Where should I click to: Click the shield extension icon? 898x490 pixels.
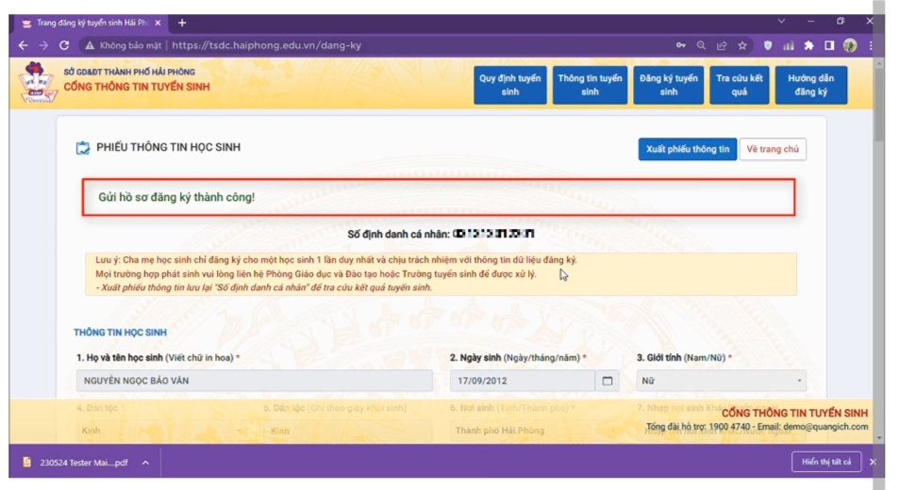768,45
